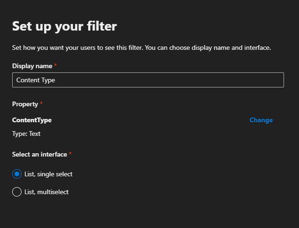
Task: Click the "Content Type" text inside the input
Action: pos(36,80)
